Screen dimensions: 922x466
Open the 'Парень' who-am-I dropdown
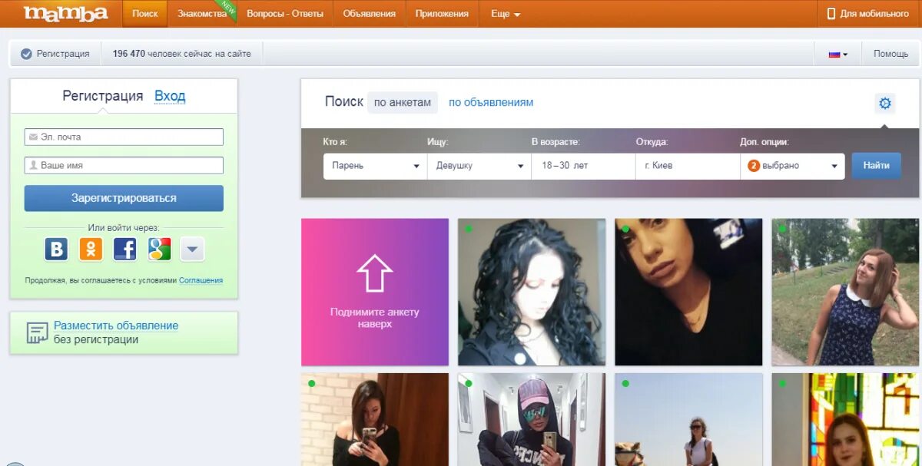tap(375, 166)
